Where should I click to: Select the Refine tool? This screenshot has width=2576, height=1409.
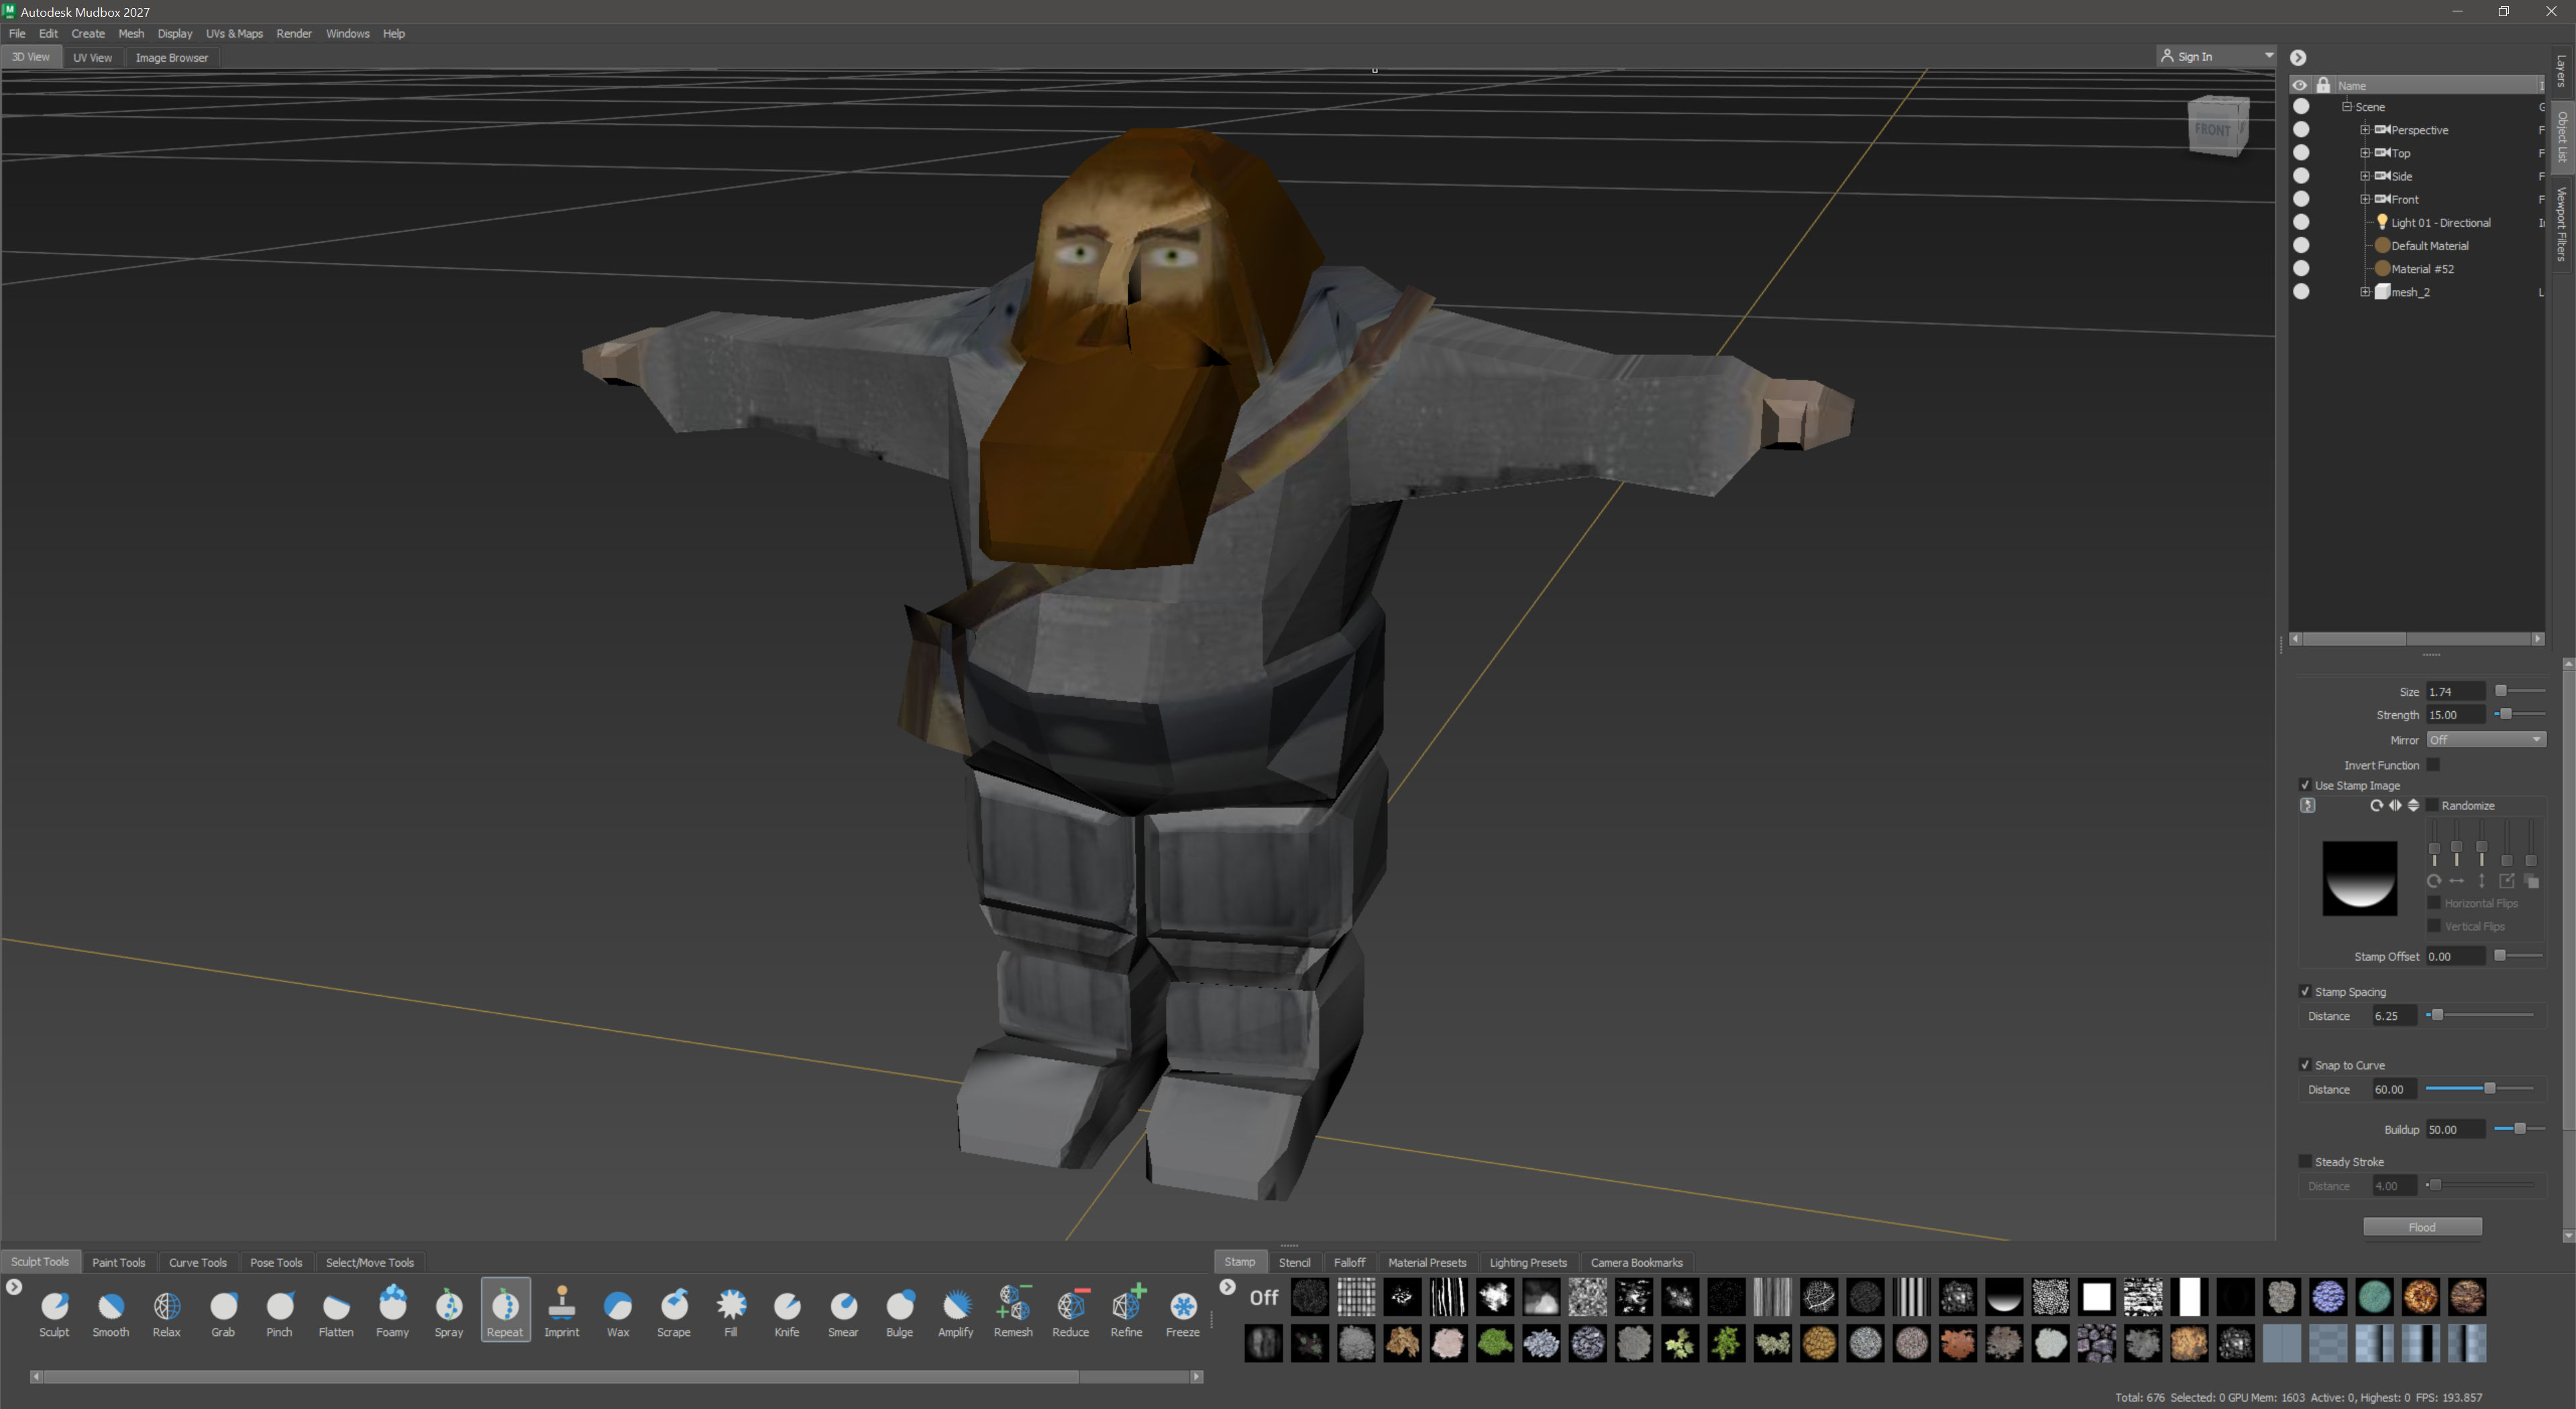pyautogui.click(x=1126, y=1311)
